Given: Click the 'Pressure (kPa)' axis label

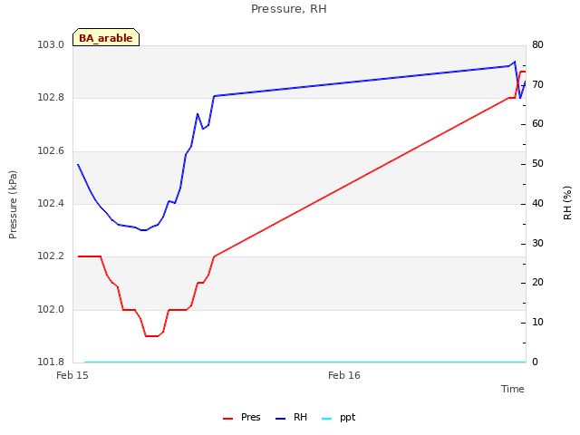Looking at the screenshot, I should click(x=13, y=205).
